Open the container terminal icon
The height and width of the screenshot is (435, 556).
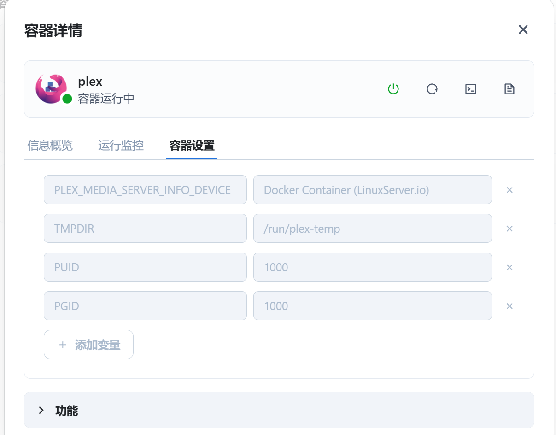470,89
